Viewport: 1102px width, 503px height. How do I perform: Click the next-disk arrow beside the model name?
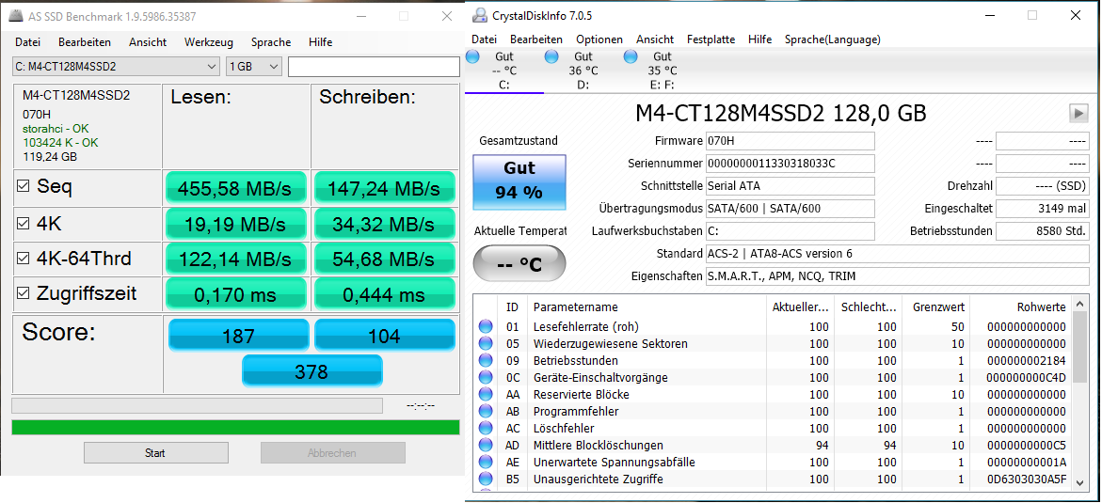click(x=1078, y=113)
